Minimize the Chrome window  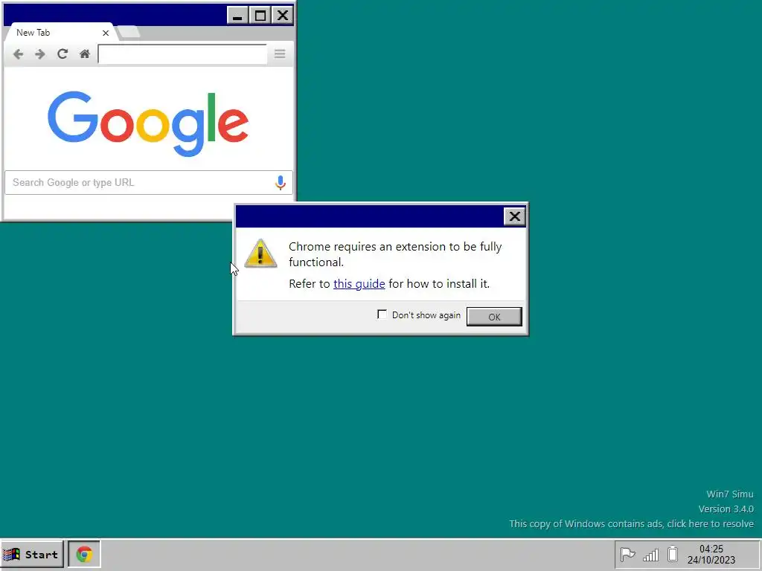point(237,16)
